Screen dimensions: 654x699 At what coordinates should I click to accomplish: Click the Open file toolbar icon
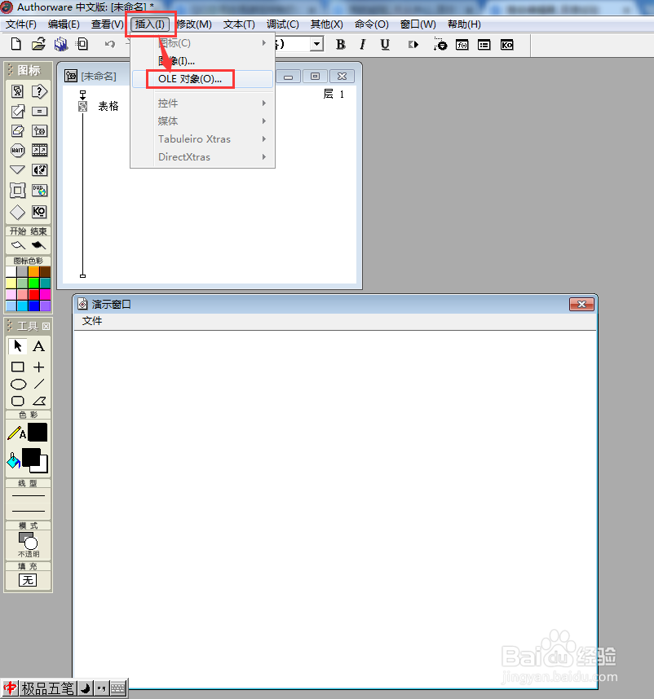[x=39, y=44]
